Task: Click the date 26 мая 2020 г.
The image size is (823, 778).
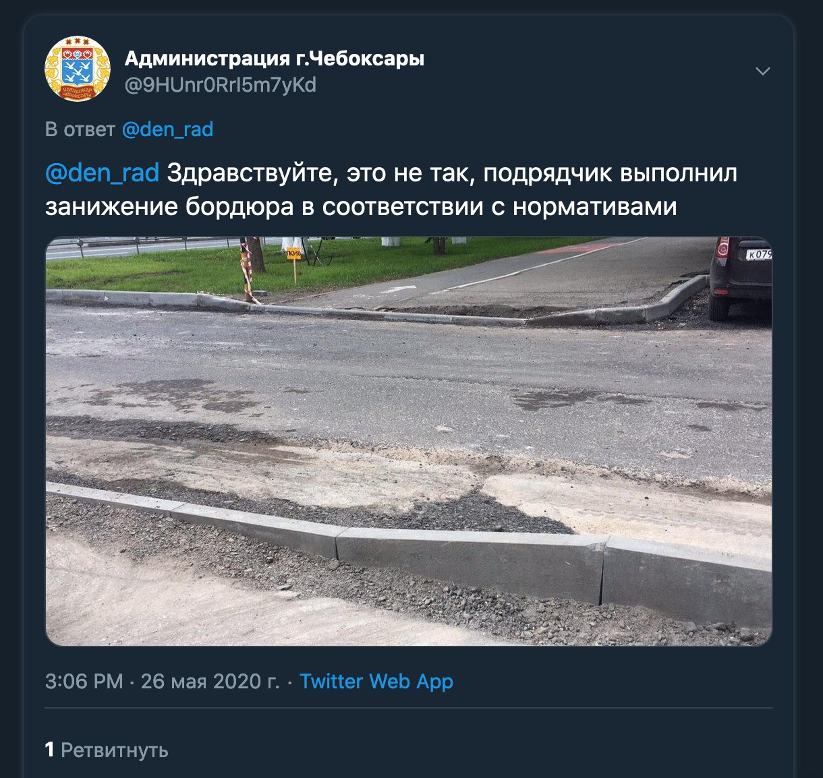Action: [210, 681]
